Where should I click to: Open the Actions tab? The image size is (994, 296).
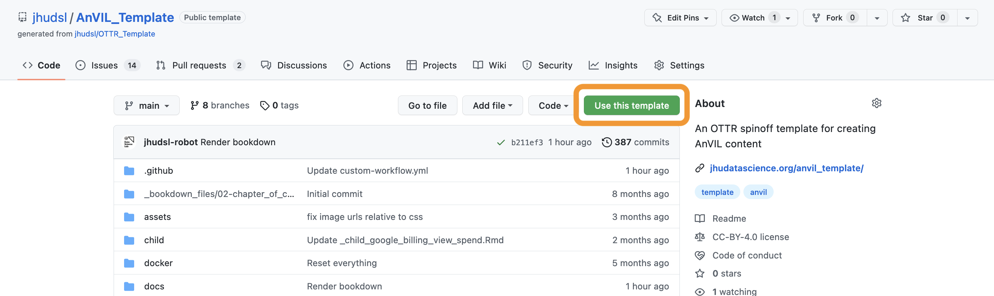367,65
